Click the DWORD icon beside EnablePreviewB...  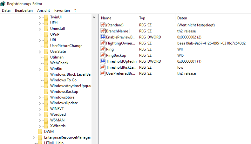pyautogui.click(x=103, y=37)
